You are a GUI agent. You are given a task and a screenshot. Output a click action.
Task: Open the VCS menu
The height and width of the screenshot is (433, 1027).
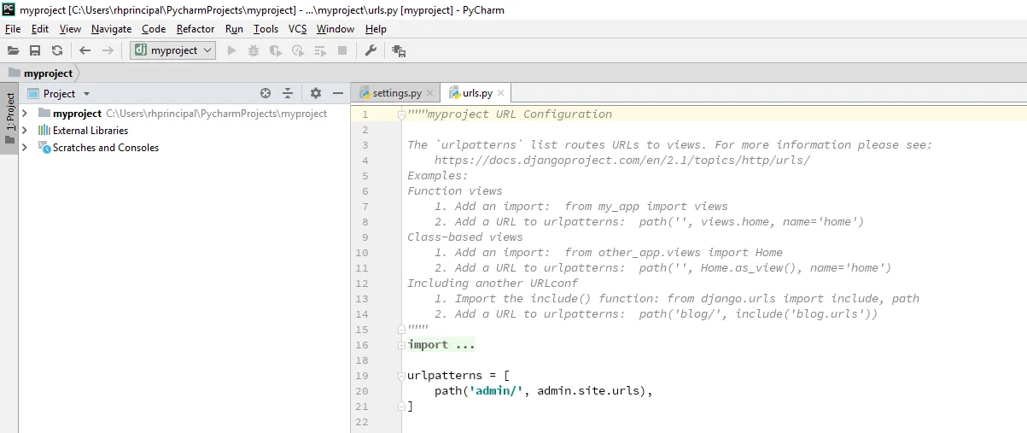coord(297,29)
